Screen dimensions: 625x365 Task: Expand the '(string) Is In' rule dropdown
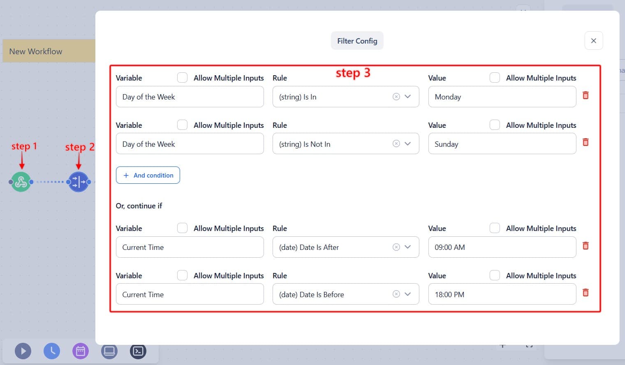point(407,97)
